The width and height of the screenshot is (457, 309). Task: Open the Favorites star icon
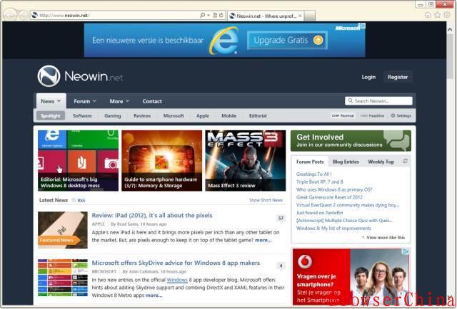click(x=437, y=15)
